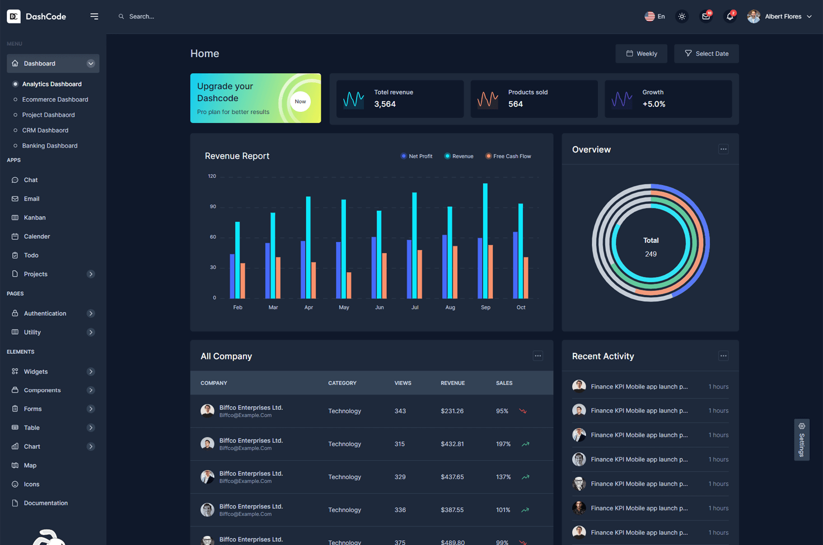Open Albert Flores user menu
823x545 pixels.
[779, 17]
